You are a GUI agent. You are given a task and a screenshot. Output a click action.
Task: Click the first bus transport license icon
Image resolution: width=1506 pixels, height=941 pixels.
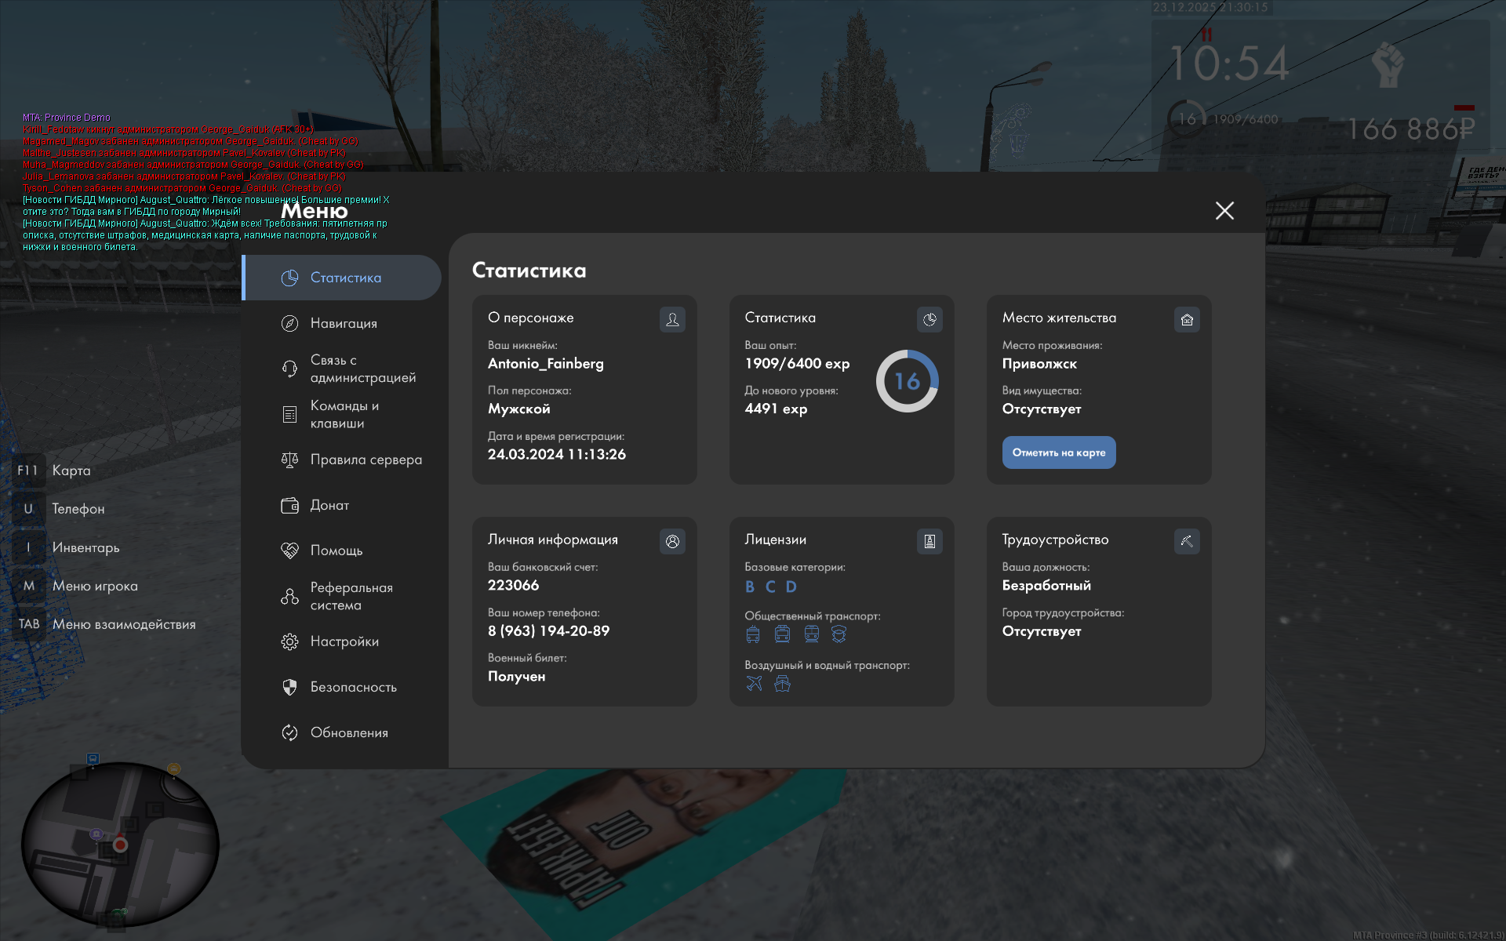753,634
